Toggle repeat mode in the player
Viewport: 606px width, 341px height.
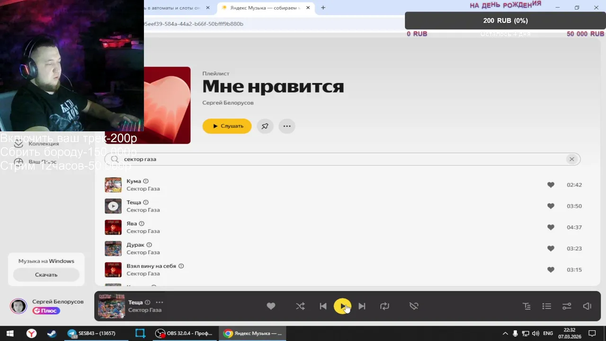[x=384, y=306]
